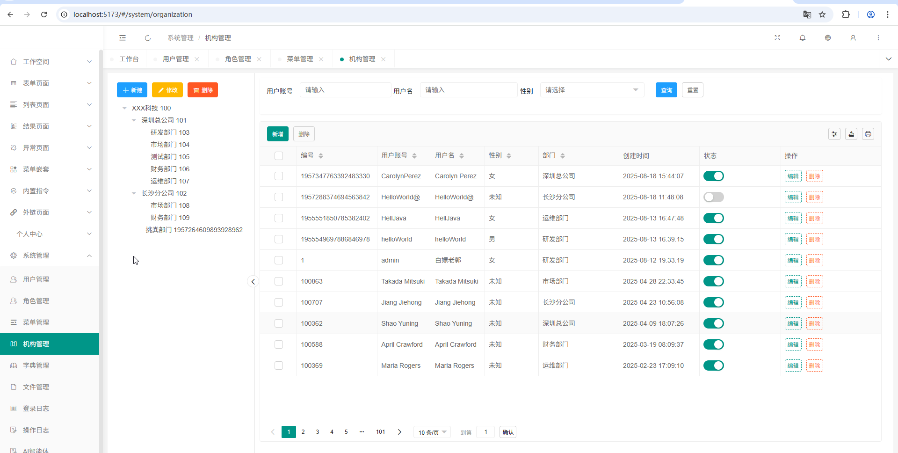
Task: Check the row for Takada Mitsuki
Action: pyautogui.click(x=279, y=281)
